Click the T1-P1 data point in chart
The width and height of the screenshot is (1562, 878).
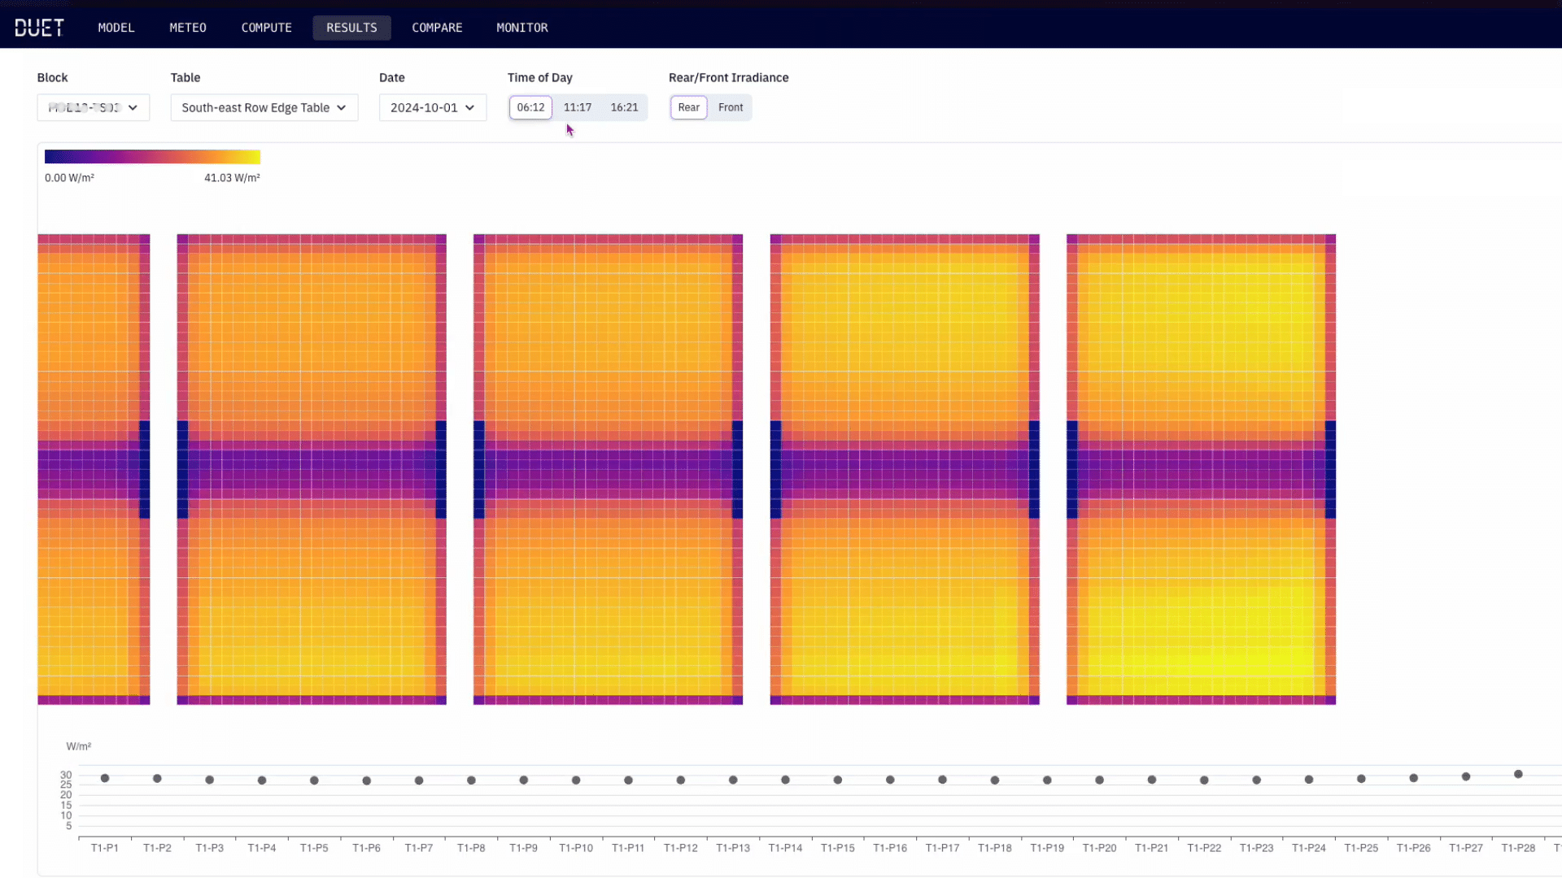point(105,778)
